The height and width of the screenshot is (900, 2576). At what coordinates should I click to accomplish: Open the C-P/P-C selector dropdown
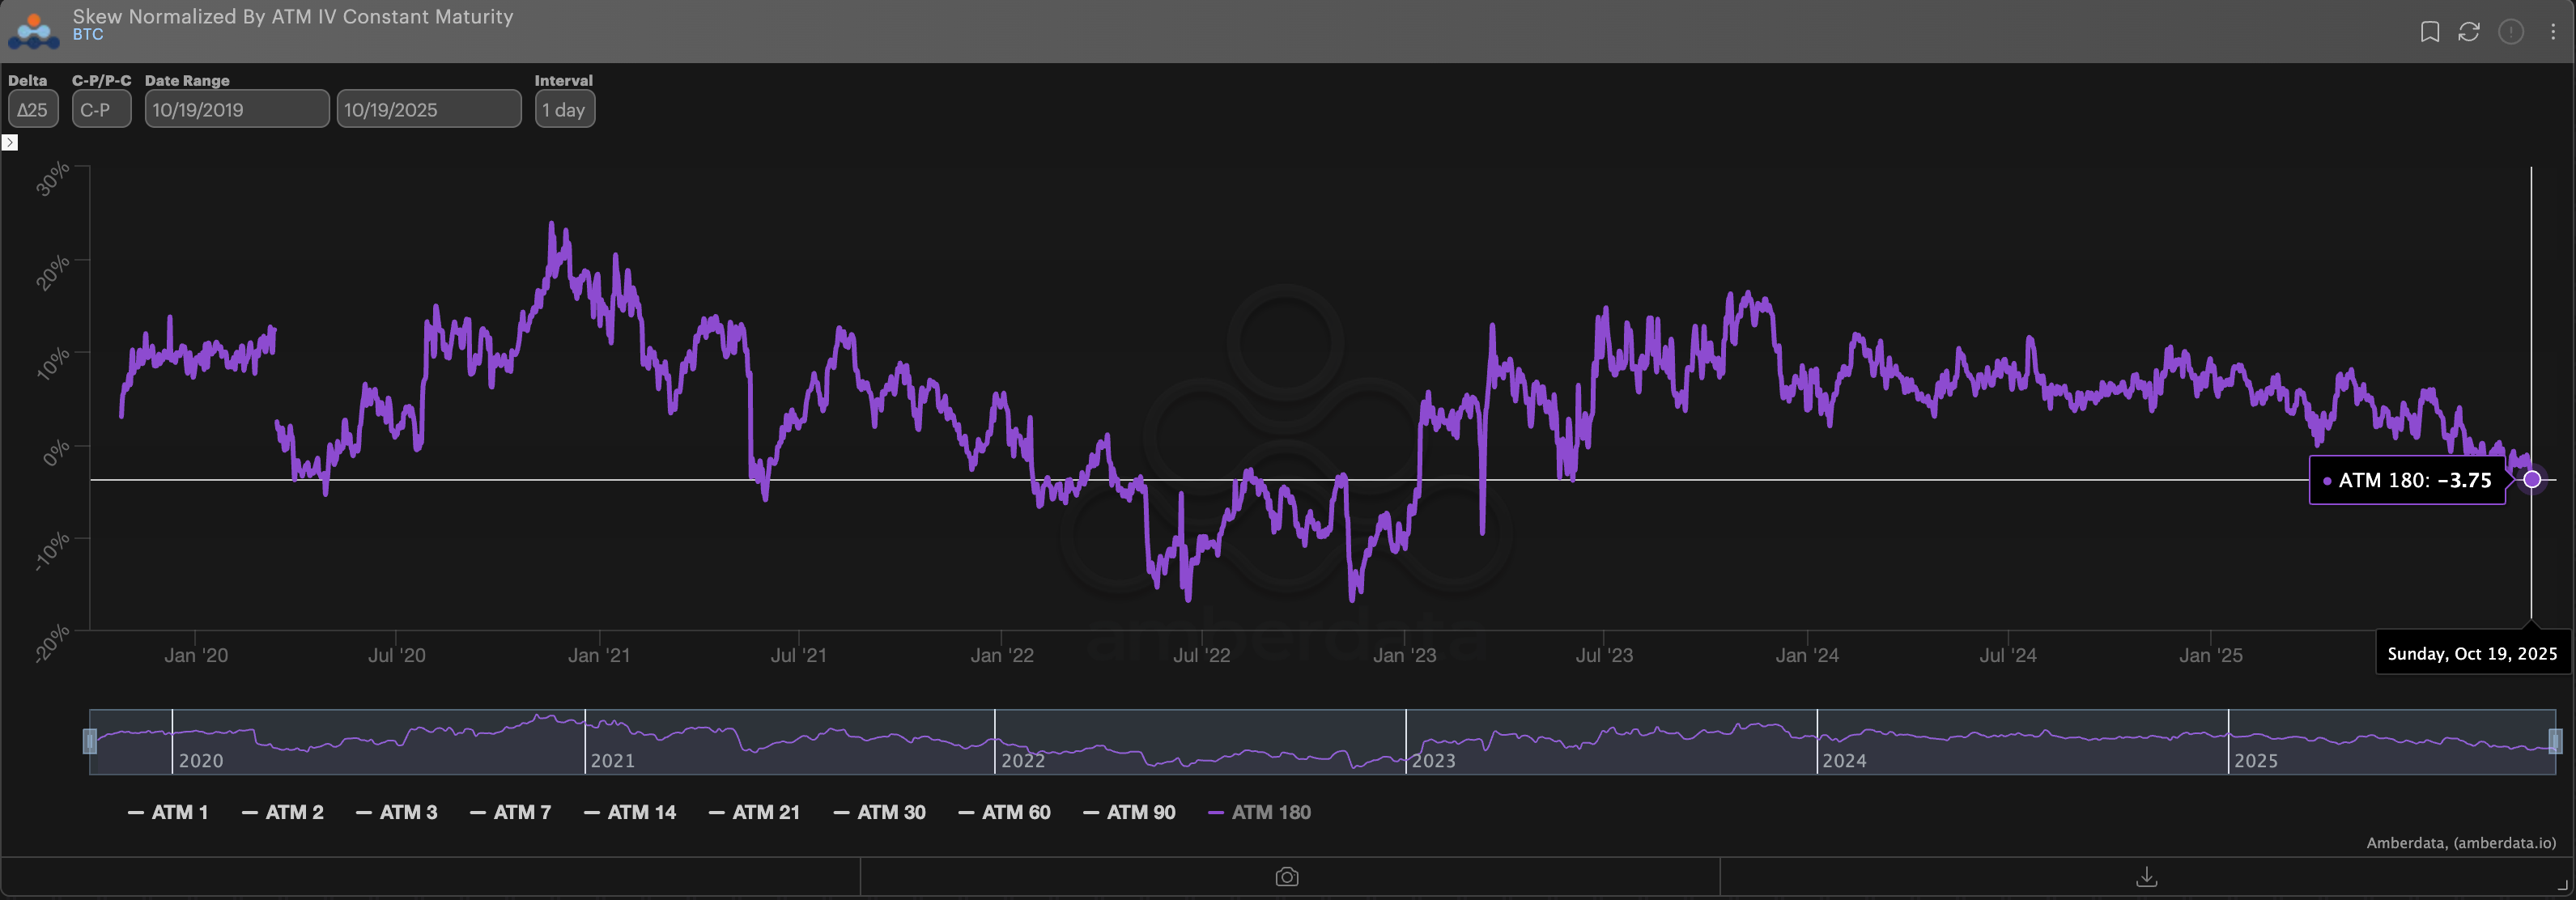coord(101,109)
